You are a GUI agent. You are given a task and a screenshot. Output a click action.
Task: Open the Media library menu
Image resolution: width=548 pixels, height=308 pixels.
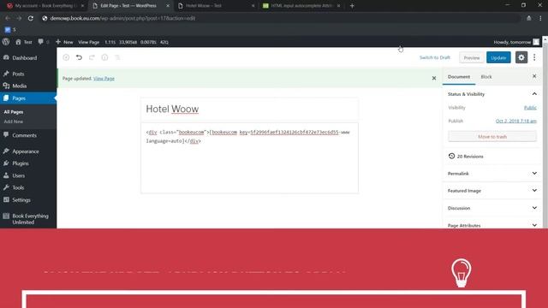pos(19,86)
